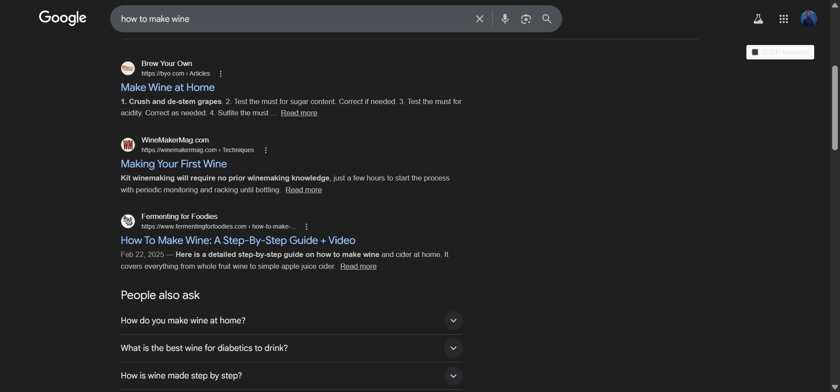This screenshot has width=840, height=392.
Task: Click the Google logo
Action: [63, 18]
